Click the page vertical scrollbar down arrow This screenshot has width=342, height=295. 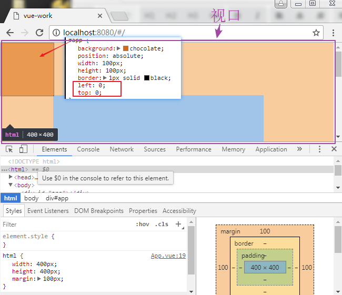pyautogui.click(x=338, y=137)
